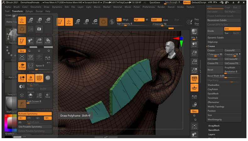Open the Material menu

[117, 7]
